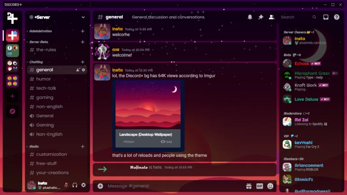Open notification bell settings
347x195 pixels.
250,17
